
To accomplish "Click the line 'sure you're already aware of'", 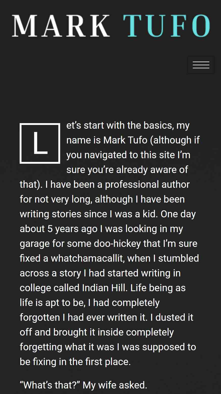I will pyautogui.click(x=127, y=170).
